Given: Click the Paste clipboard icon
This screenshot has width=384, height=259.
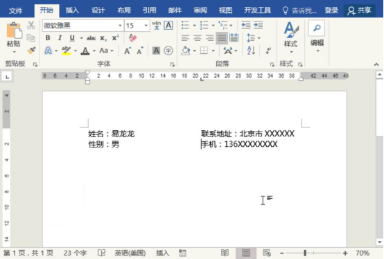Looking at the screenshot, I should pos(14,30).
